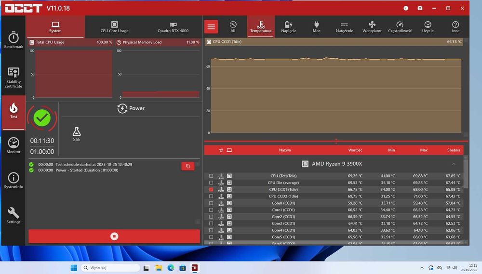This screenshot has height=274, width=482.
Task: Open SystemInfo in the sidebar
Action: tap(13, 180)
